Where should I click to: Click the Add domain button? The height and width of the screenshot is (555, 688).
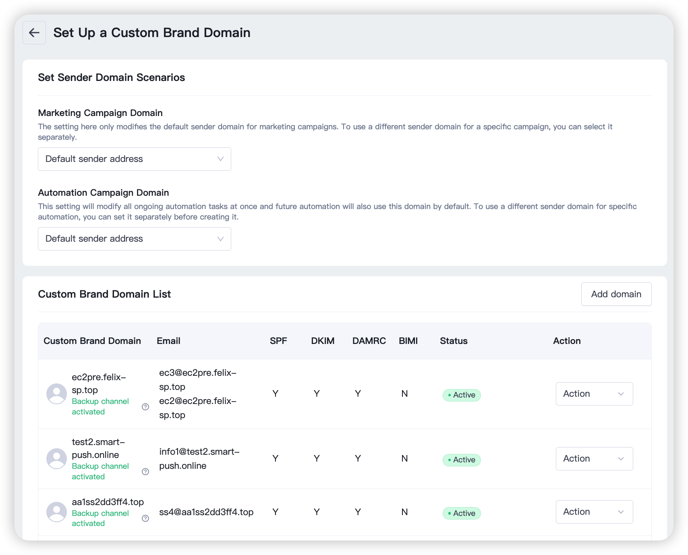[x=616, y=294]
